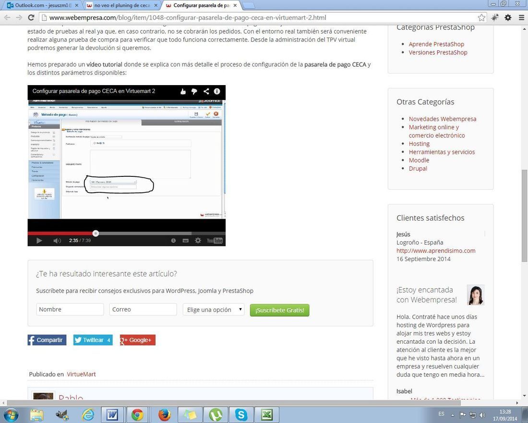Screen dimensions: 528x423
Task: Share on Facebook with Compartir button
Action: click(47, 340)
